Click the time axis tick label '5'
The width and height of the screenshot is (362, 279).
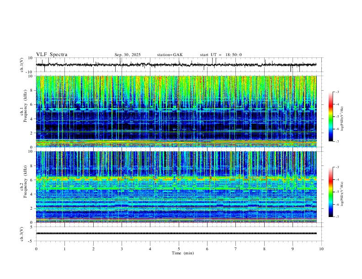tap(179, 249)
